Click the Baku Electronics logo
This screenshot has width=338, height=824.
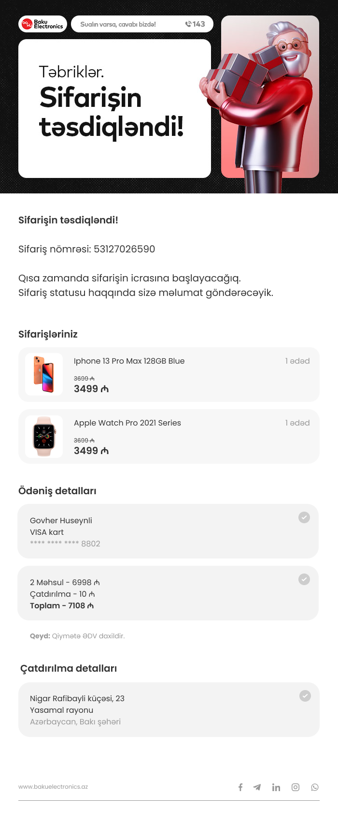[43, 24]
